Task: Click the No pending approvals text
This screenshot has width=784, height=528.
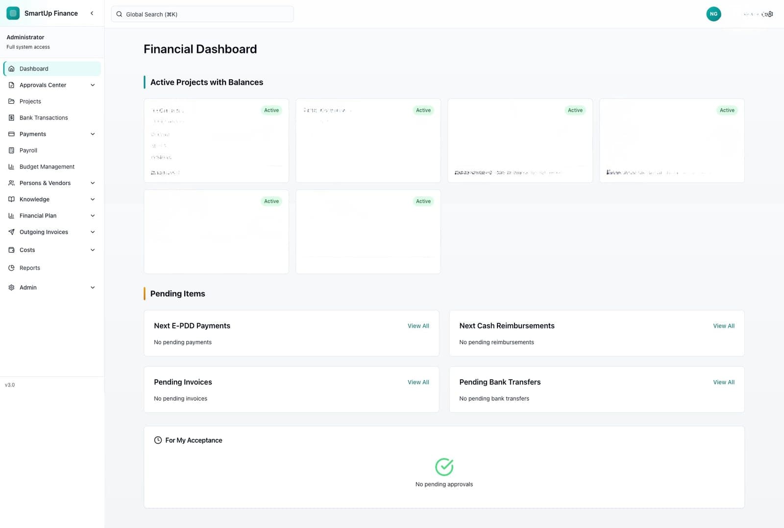Action: pyautogui.click(x=444, y=484)
